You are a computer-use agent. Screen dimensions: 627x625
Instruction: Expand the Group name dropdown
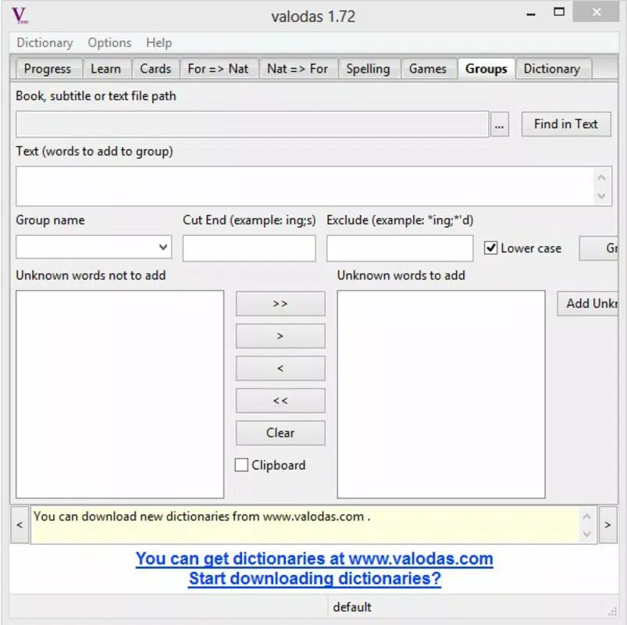coord(162,247)
